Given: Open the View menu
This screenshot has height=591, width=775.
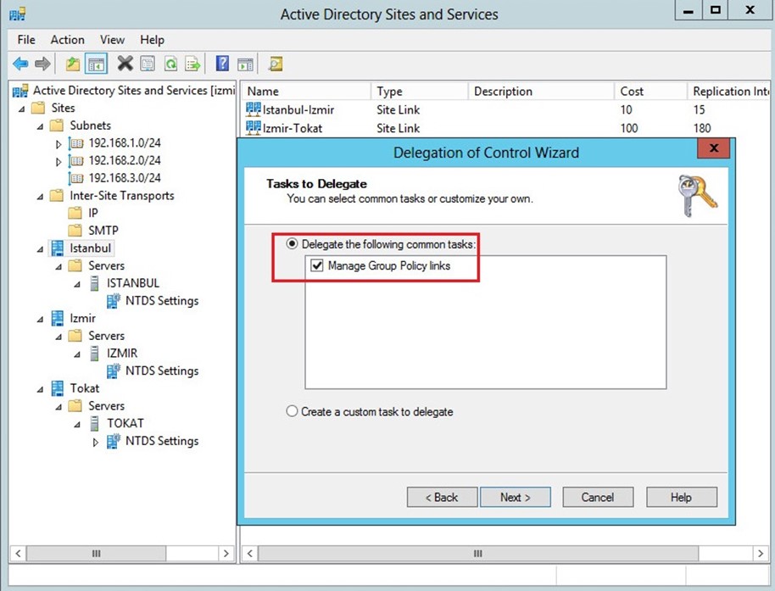Looking at the screenshot, I should (112, 40).
